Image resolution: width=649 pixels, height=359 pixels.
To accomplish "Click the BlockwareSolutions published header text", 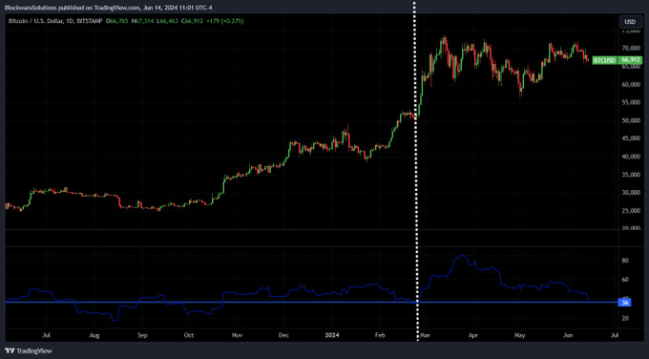I will click(x=109, y=8).
